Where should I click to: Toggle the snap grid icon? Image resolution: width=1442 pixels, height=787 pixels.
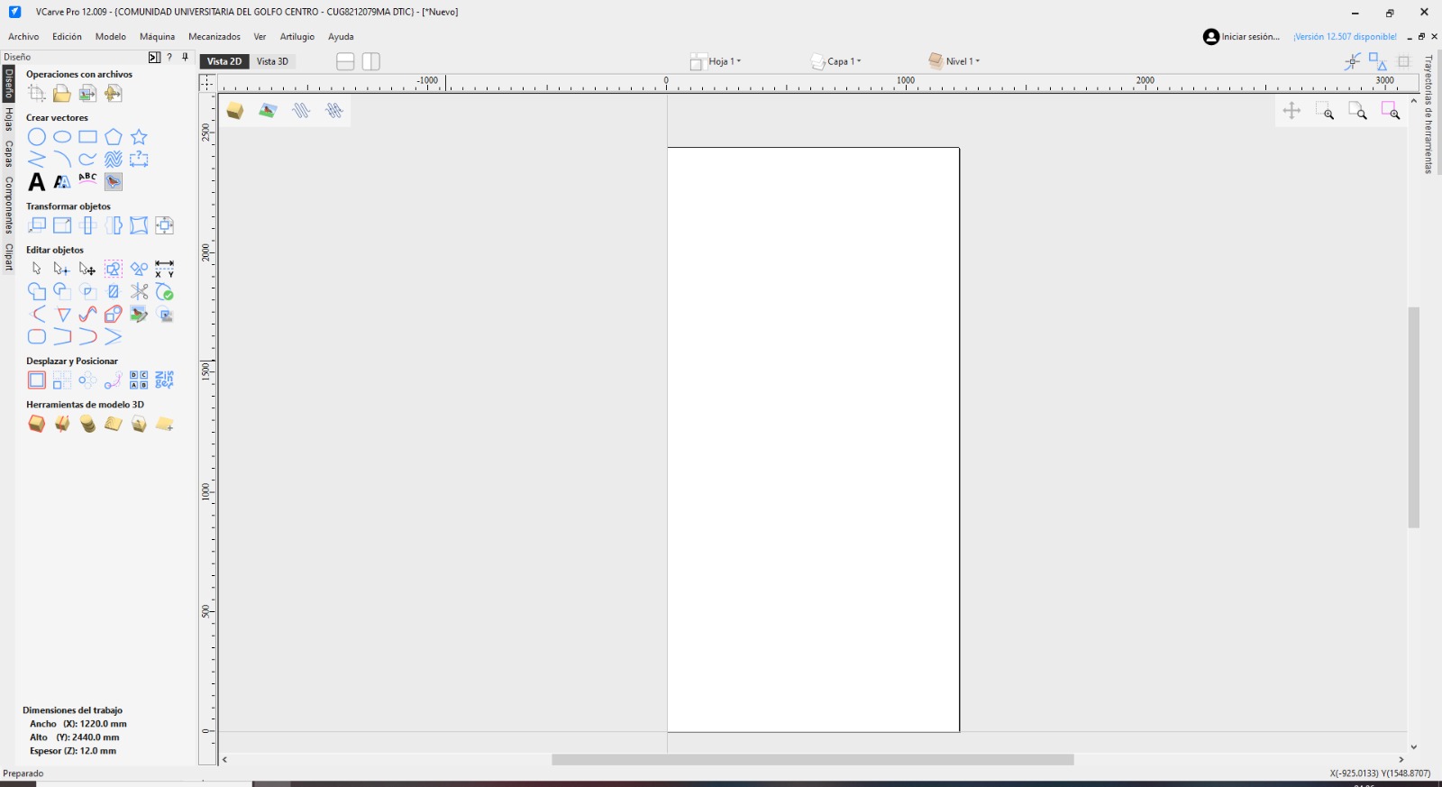pyautogui.click(x=1403, y=61)
